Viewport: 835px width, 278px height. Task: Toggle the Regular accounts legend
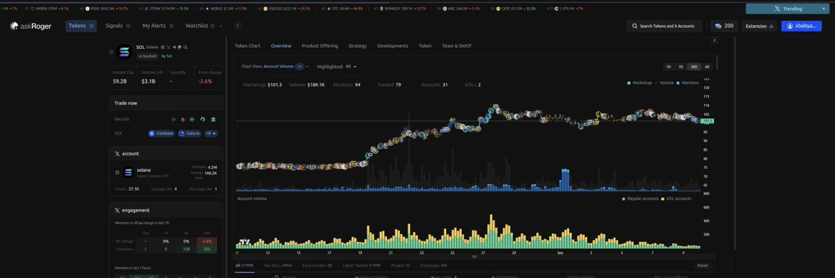(641, 199)
